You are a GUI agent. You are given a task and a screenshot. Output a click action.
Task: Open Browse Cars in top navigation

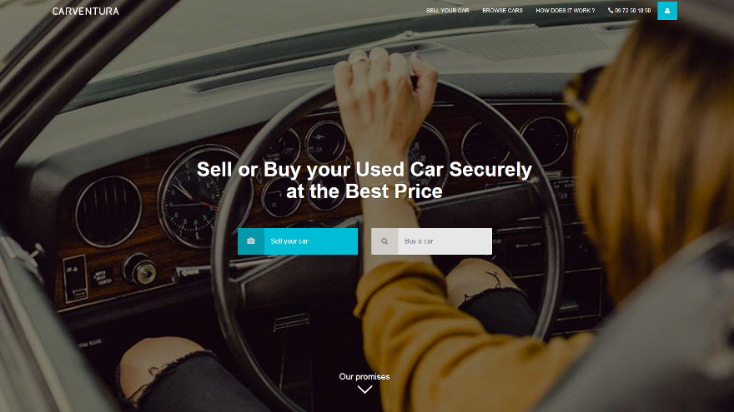pos(502,10)
